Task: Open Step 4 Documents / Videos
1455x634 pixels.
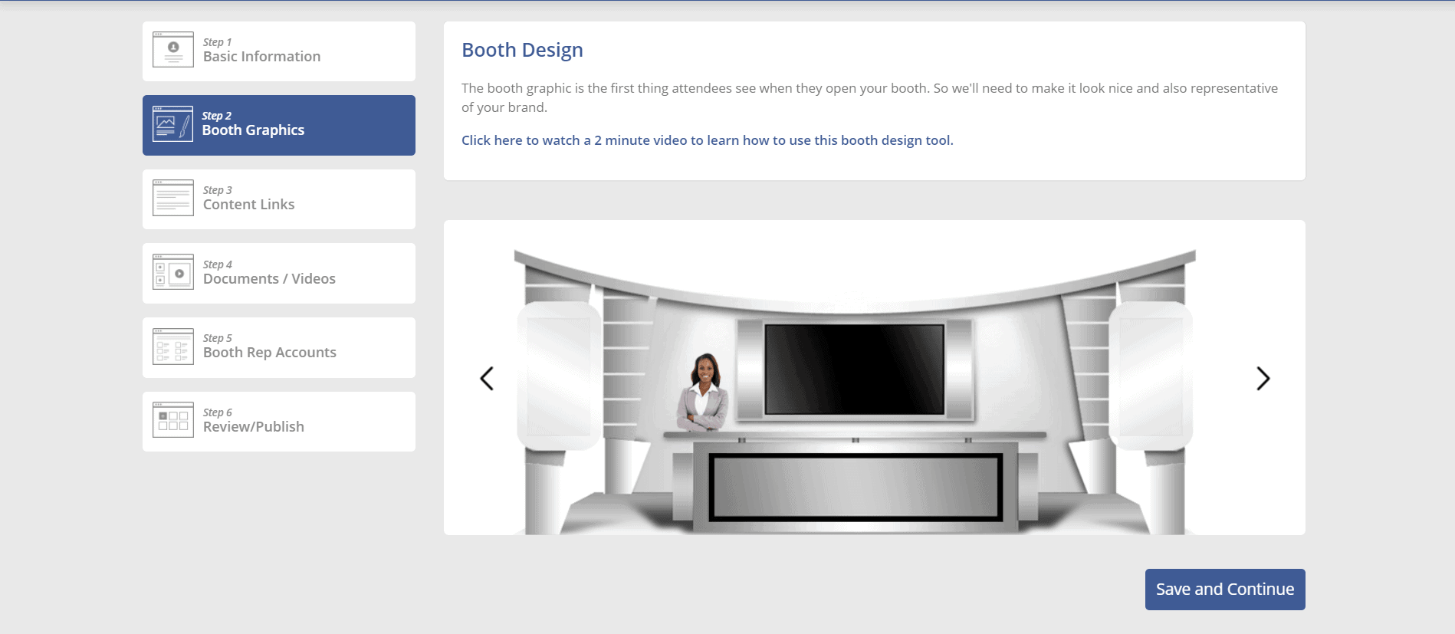Action: pyautogui.click(x=279, y=273)
